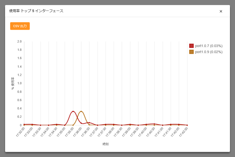Select the data point at 17:39:00
Screen dimensions: 235x157
point(130,124)
